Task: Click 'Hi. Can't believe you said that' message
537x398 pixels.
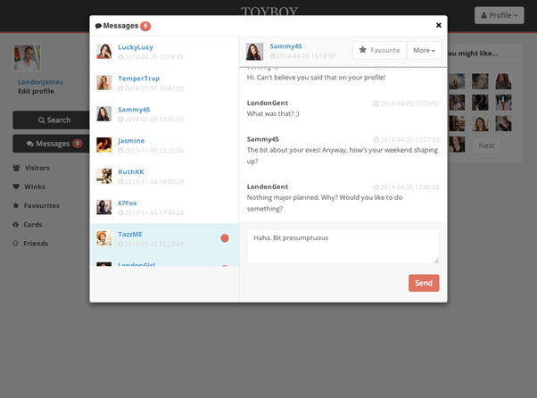Action: pos(316,78)
